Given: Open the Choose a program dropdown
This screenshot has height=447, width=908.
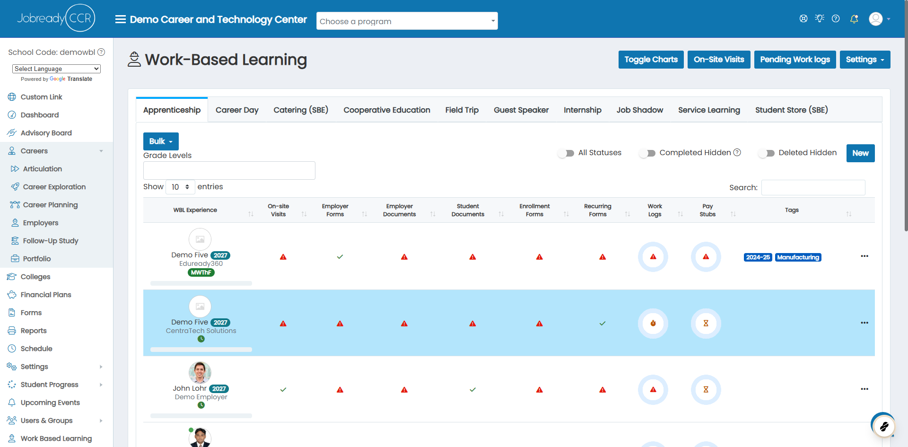Looking at the screenshot, I should click(x=407, y=21).
